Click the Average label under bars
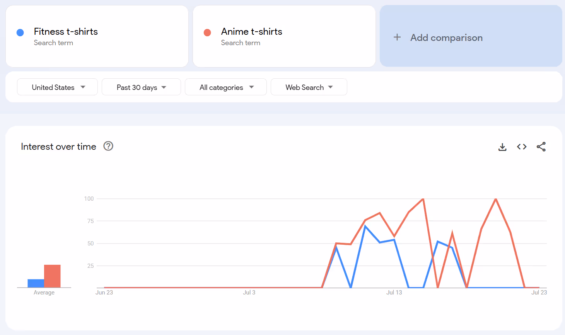The image size is (565, 335). pos(44,293)
